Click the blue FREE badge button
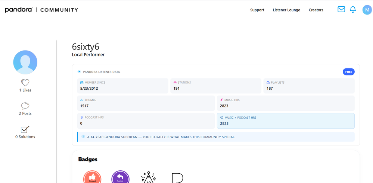Viewport: 373px width, 183px height. point(348,72)
